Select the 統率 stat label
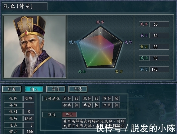Image resolution: width=177 pixels, height=134 pixels. [x=144, y=24]
